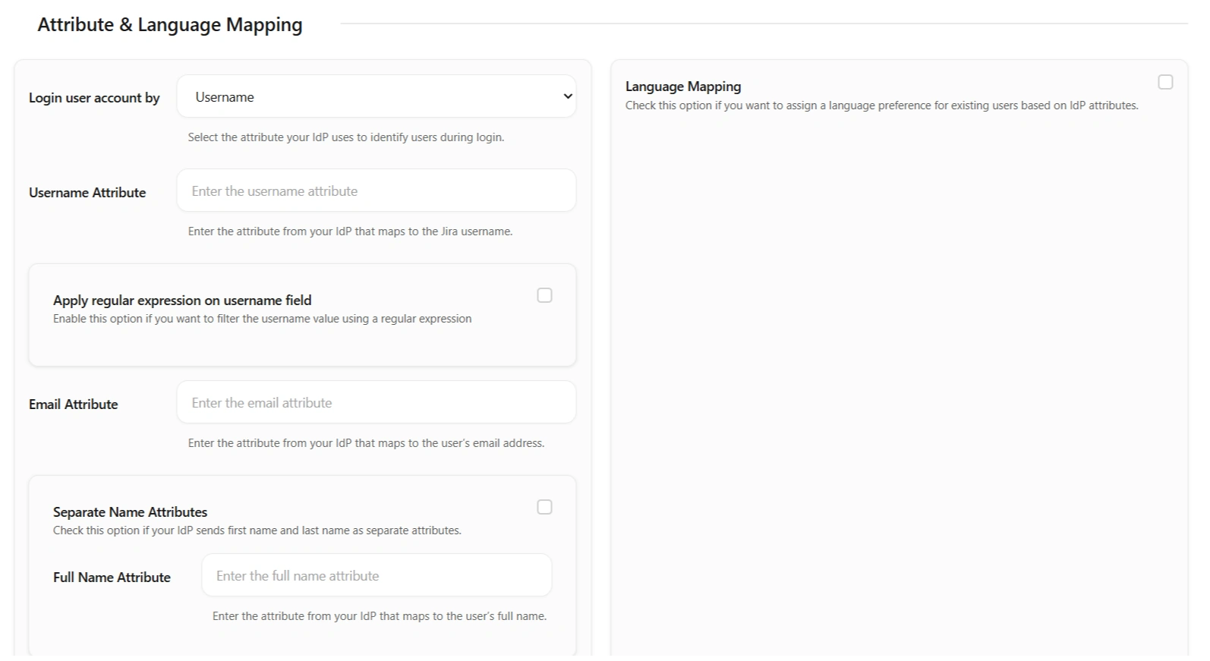This screenshot has height=661, width=1210.
Task: Click the 'Login user account by' label
Action: click(x=94, y=98)
